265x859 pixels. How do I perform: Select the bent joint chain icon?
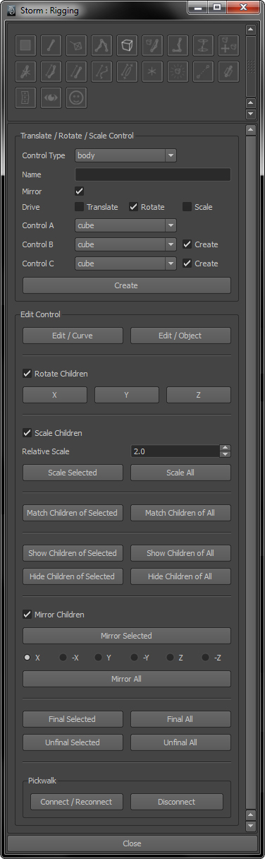tap(101, 46)
